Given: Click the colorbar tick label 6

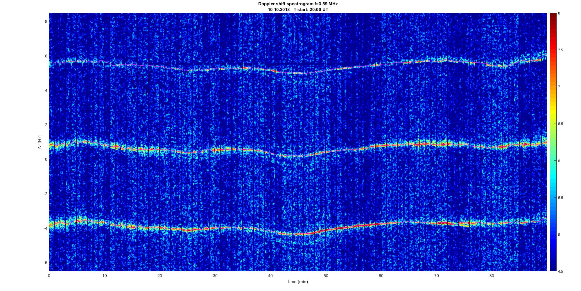Looking at the screenshot, I should [559, 161].
